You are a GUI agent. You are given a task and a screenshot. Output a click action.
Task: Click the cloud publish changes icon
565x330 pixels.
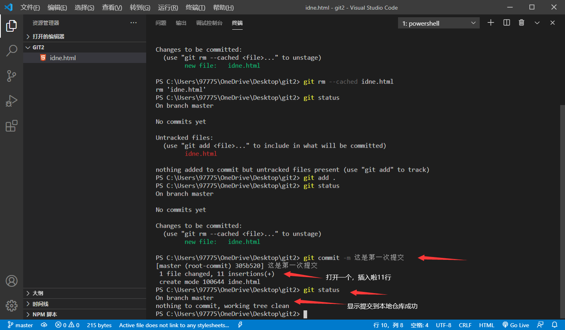click(44, 325)
